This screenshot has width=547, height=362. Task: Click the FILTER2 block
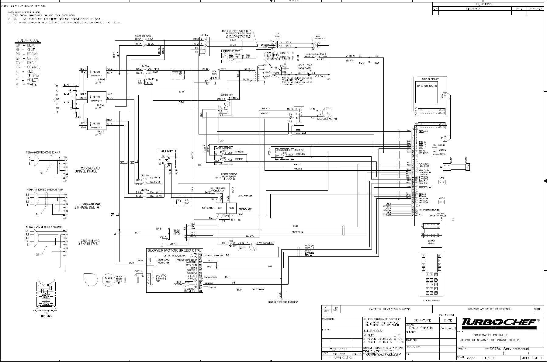click(x=97, y=98)
